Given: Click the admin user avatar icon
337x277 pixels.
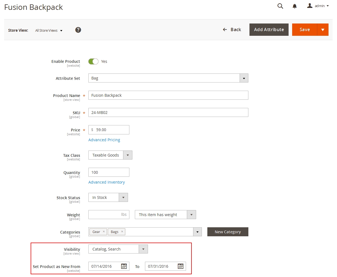Looking at the screenshot, I should tap(310, 5).
